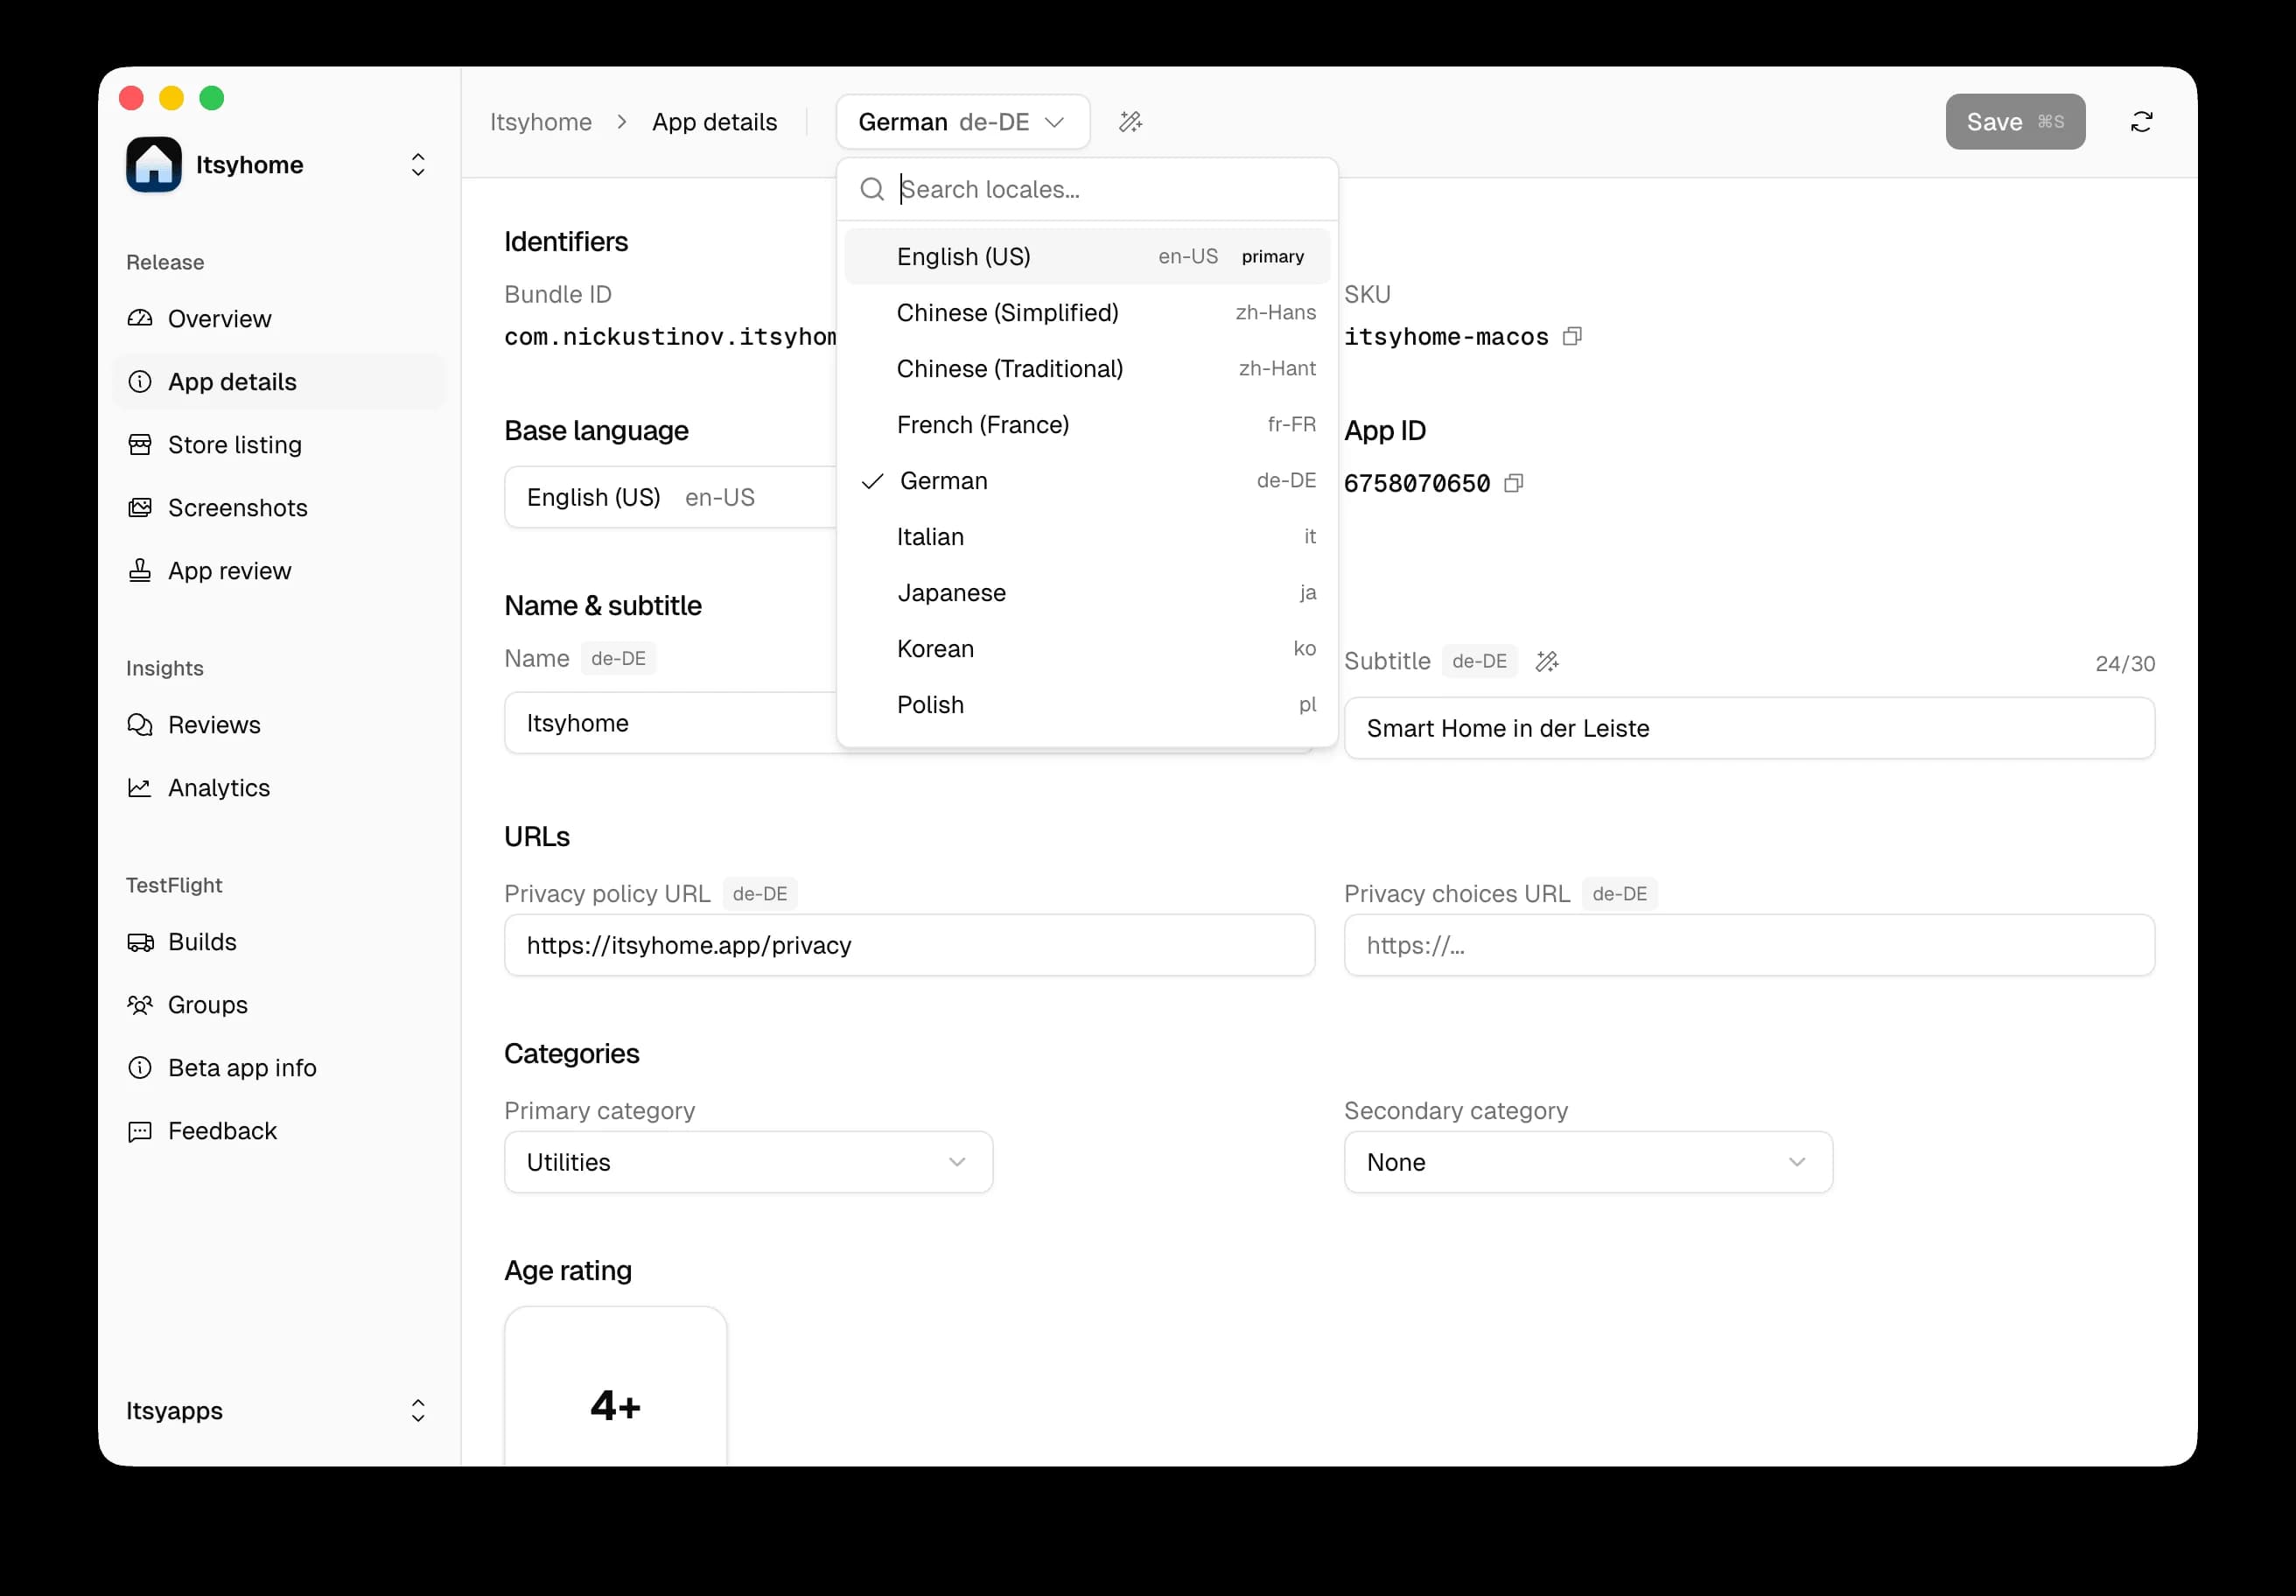
Task: Copy the itsyhome-macos SKU value
Action: point(1571,336)
